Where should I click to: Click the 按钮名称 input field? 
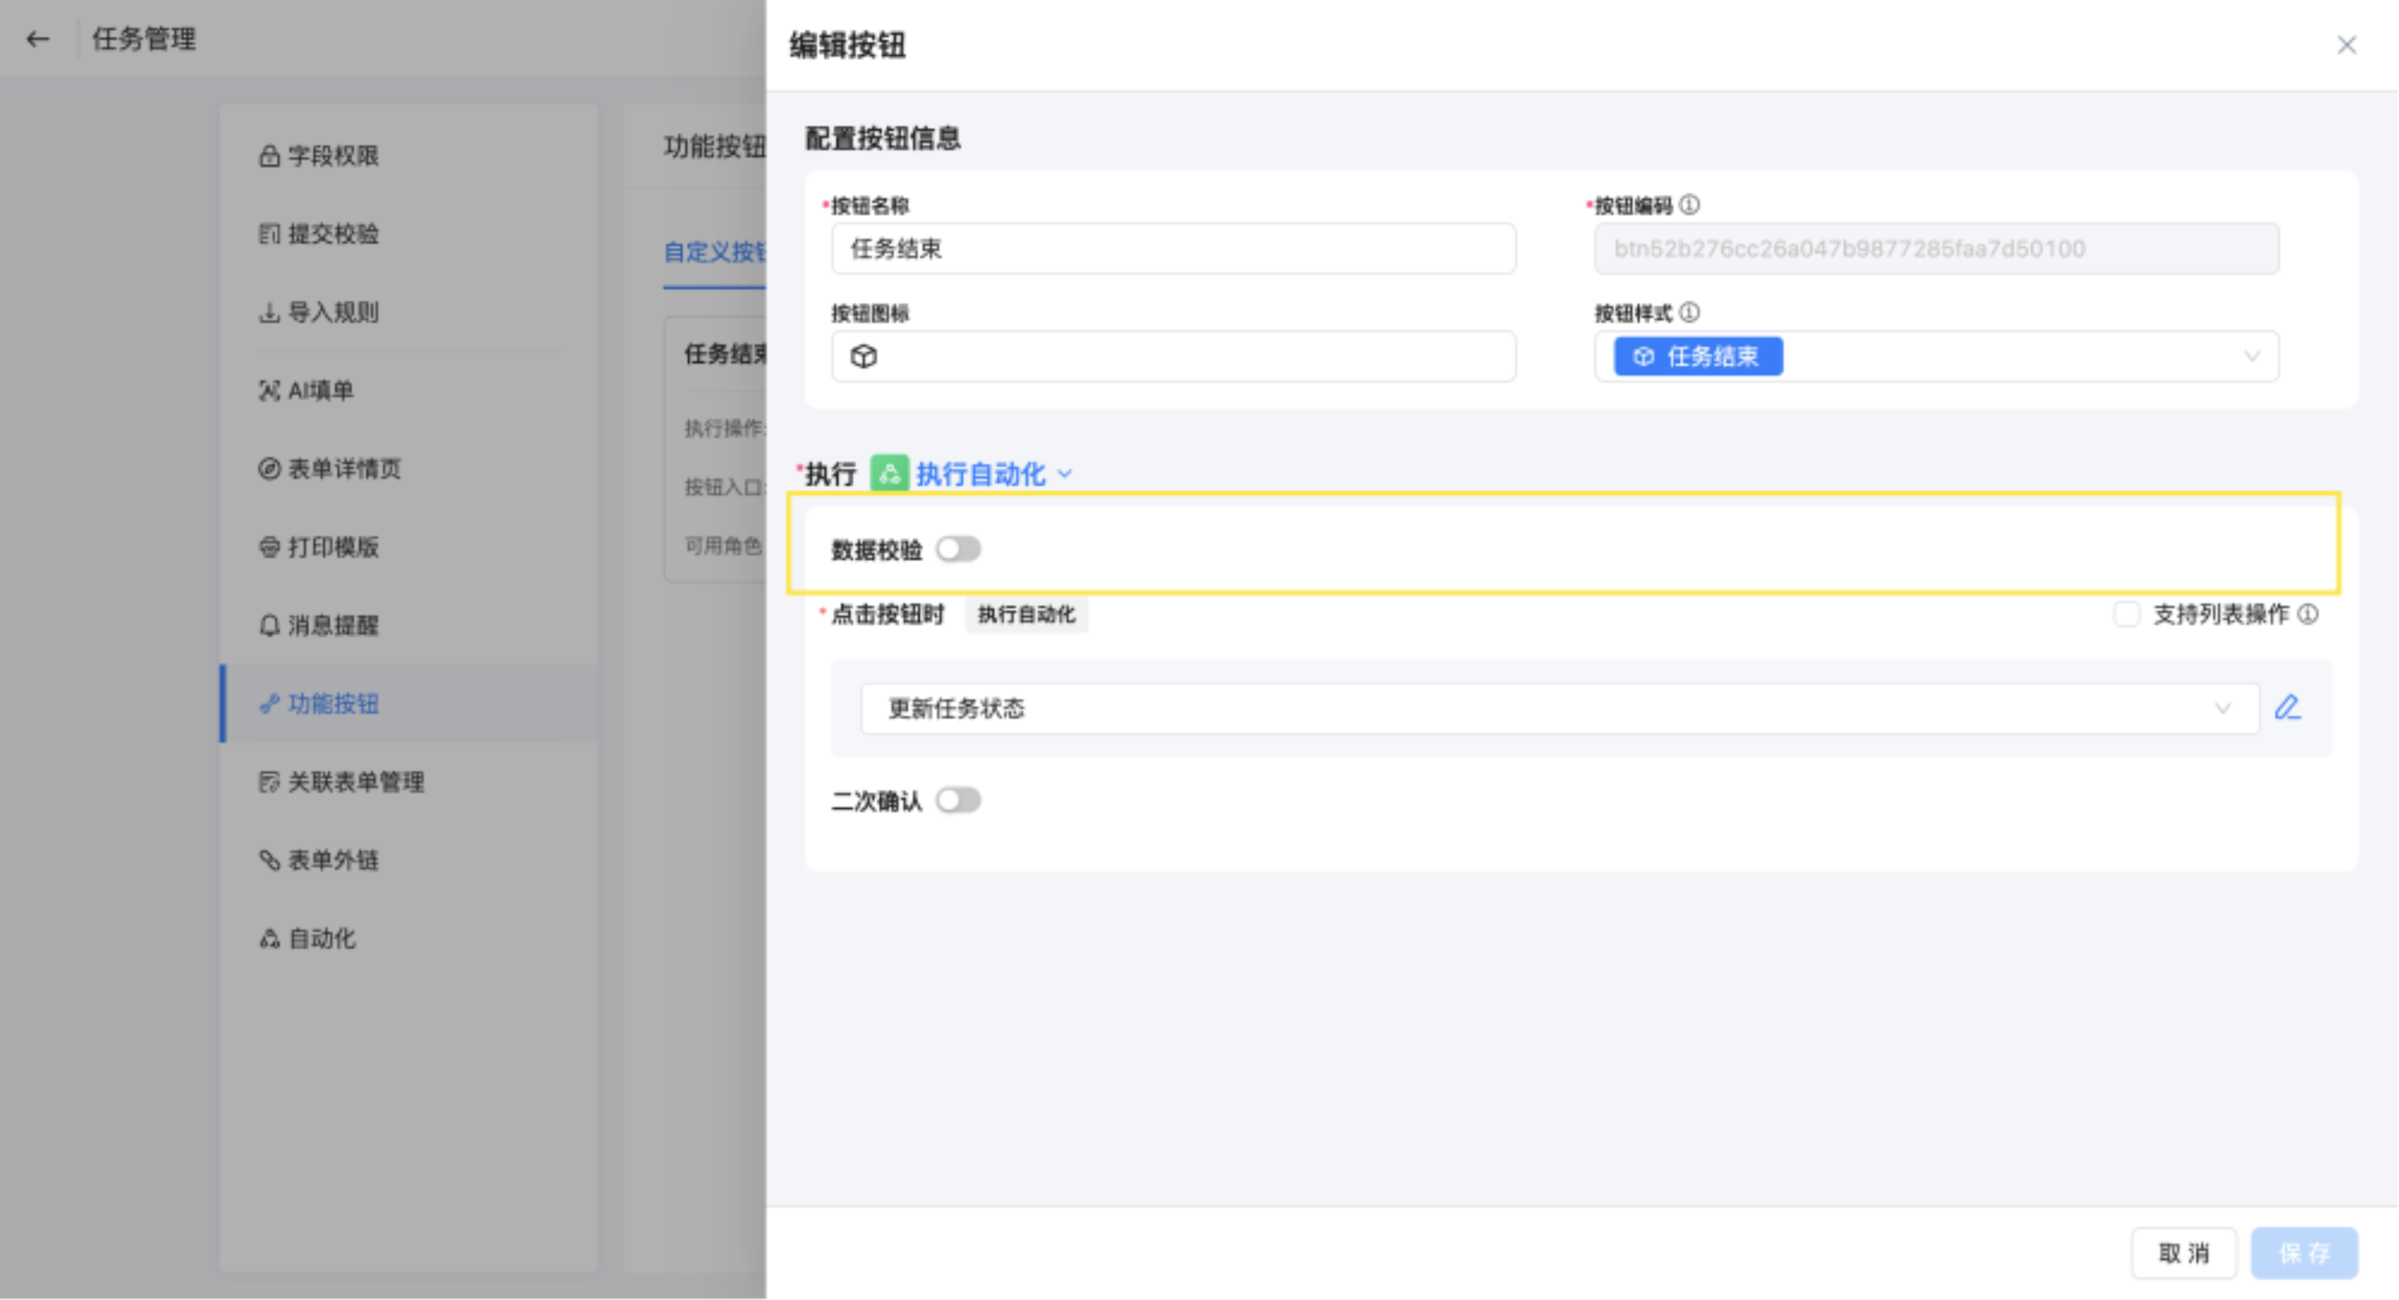click(1173, 248)
